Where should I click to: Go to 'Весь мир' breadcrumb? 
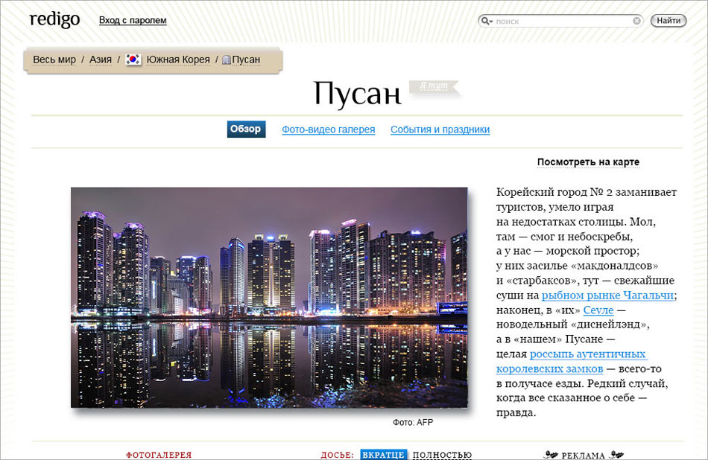point(54,60)
